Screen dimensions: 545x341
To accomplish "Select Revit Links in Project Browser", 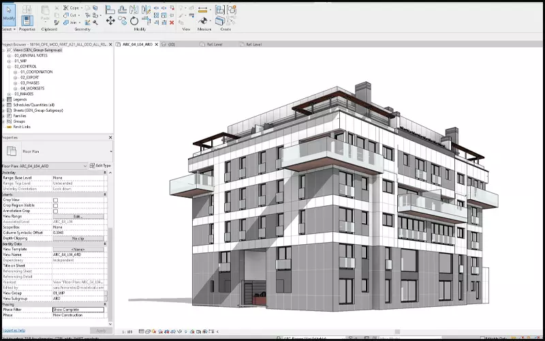I will pyautogui.click(x=22, y=127).
